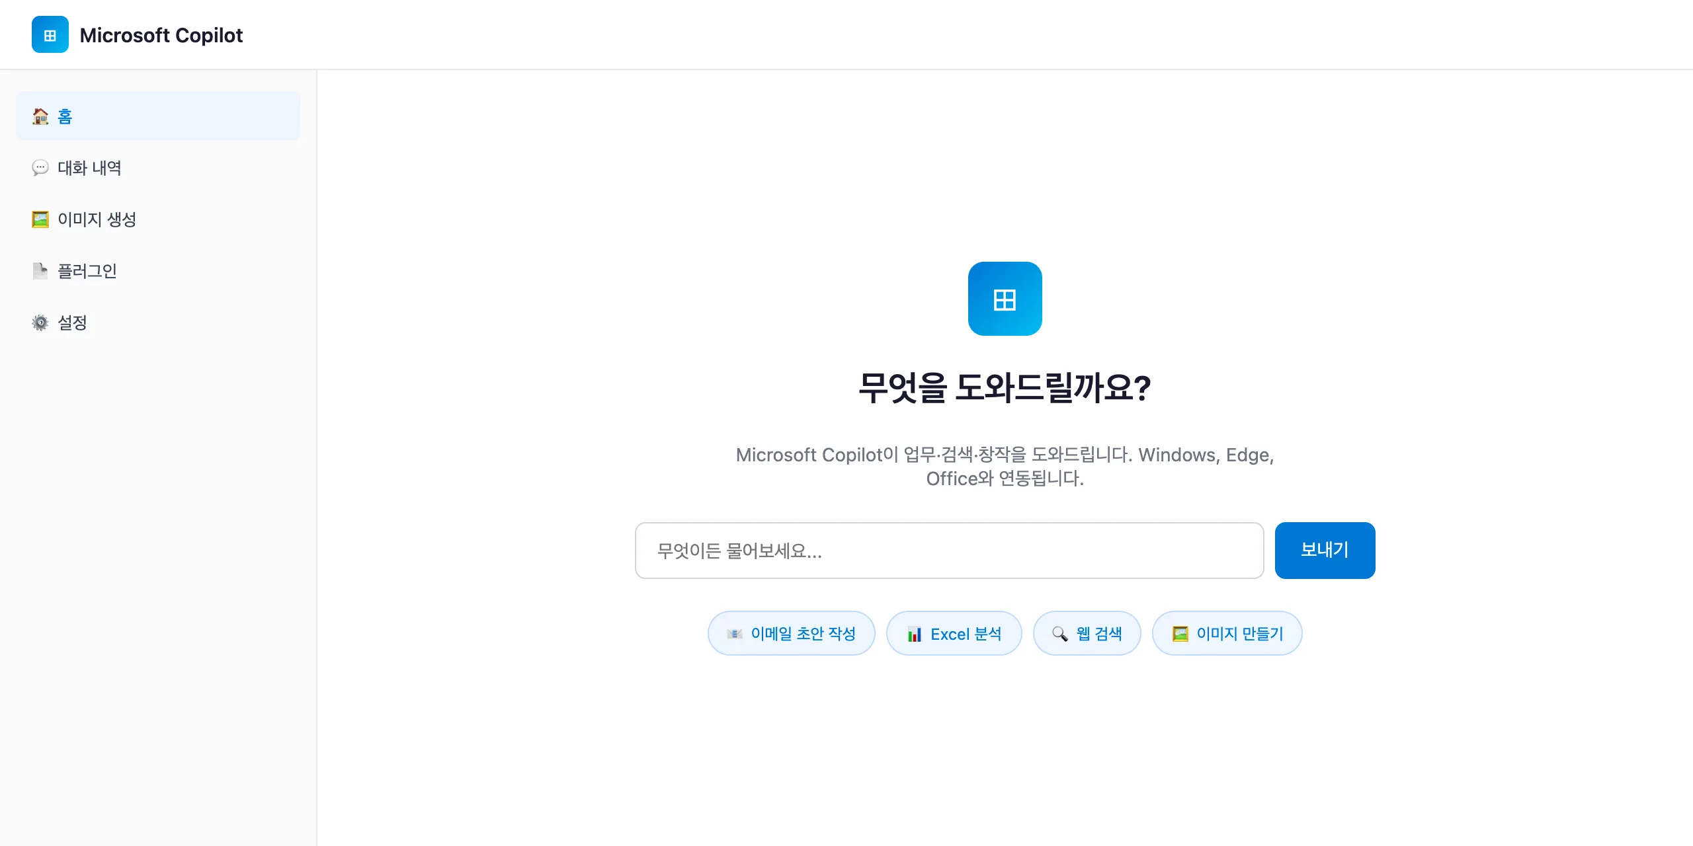Screen dimensions: 1693x846
Task: Click the Microsoft Copilot title text
Action: 161,35
